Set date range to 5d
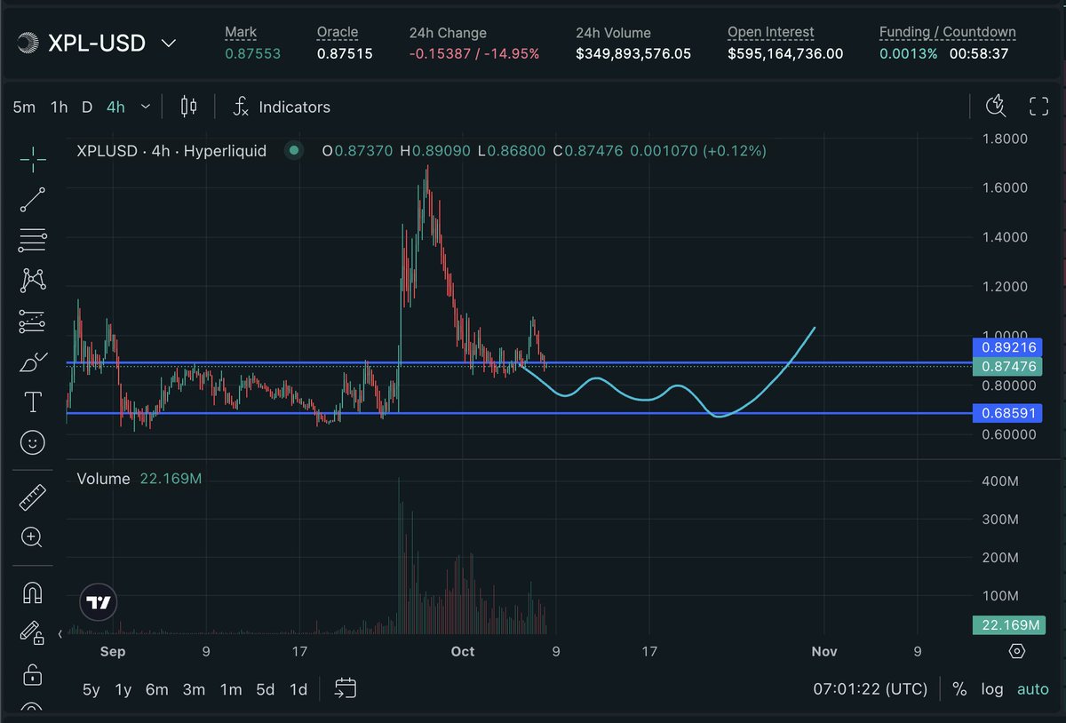This screenshot has width=1066, height=723. (x=265, y=689)
